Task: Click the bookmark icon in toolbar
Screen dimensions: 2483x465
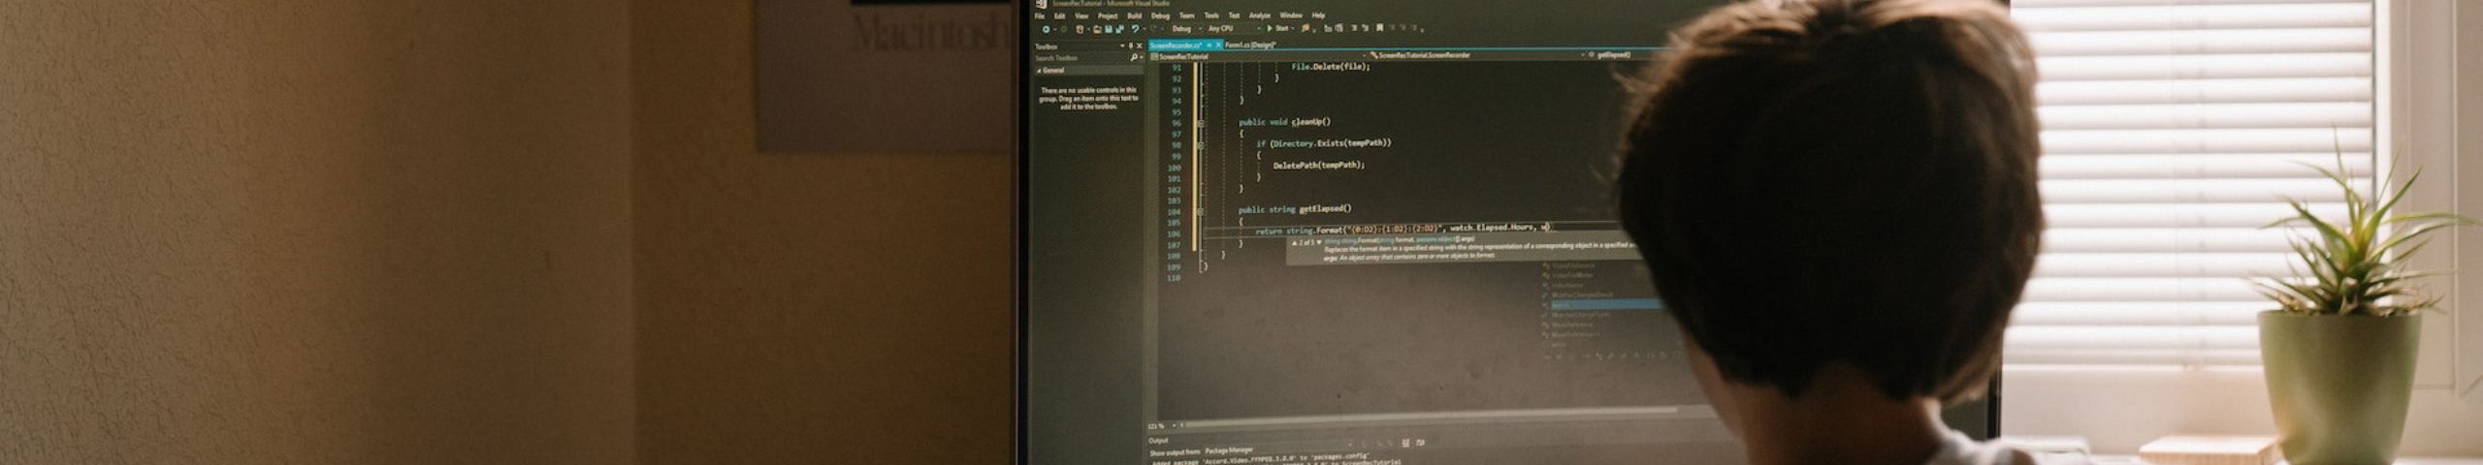Action: (x=1379, y=29)
